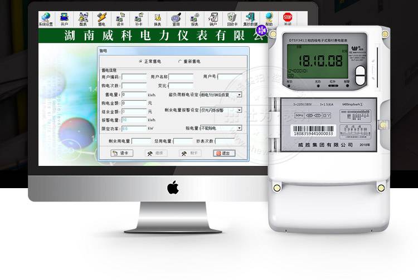The image size is (418, 280).
Task: Click the 剩余用电量 field
Action: 142,141
